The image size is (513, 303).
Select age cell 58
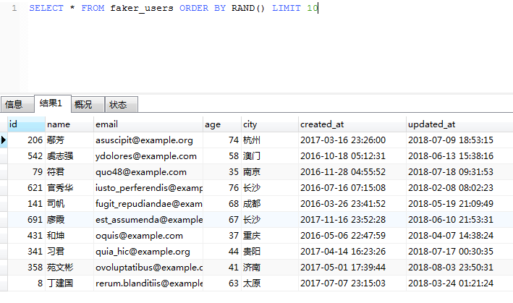(x=222, y=156)
